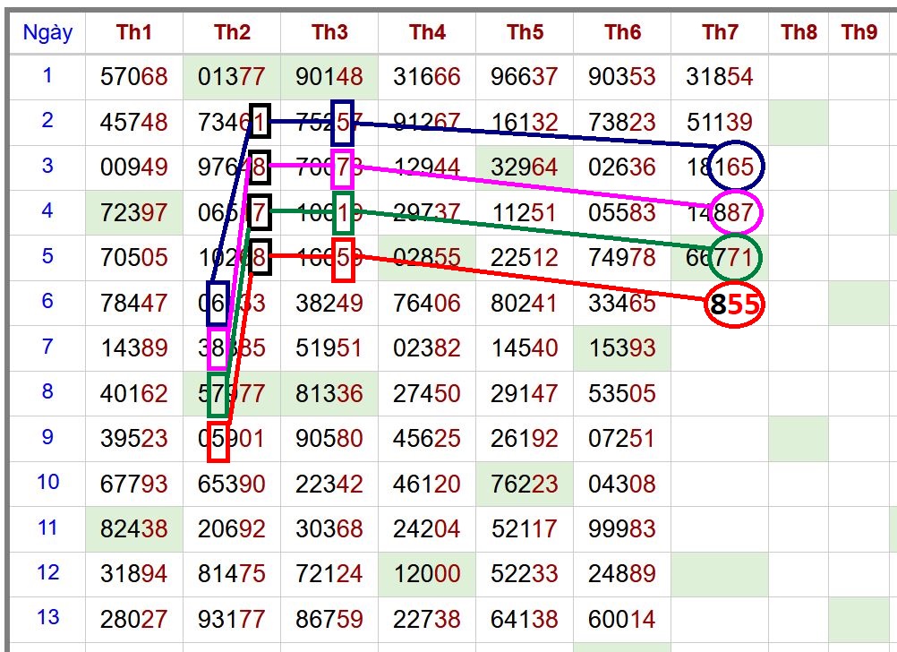Select the Th1 column header
The width and height of the screenshot is (897, 652).
pyautogui.click(x=134, y=32)
